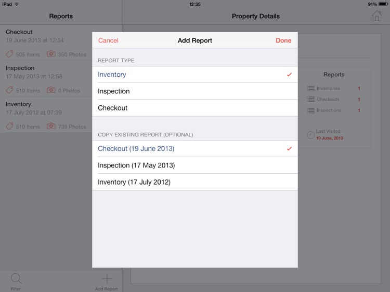
Task: Choose Inspection as the report type
Action: click(x=195, y=91)
